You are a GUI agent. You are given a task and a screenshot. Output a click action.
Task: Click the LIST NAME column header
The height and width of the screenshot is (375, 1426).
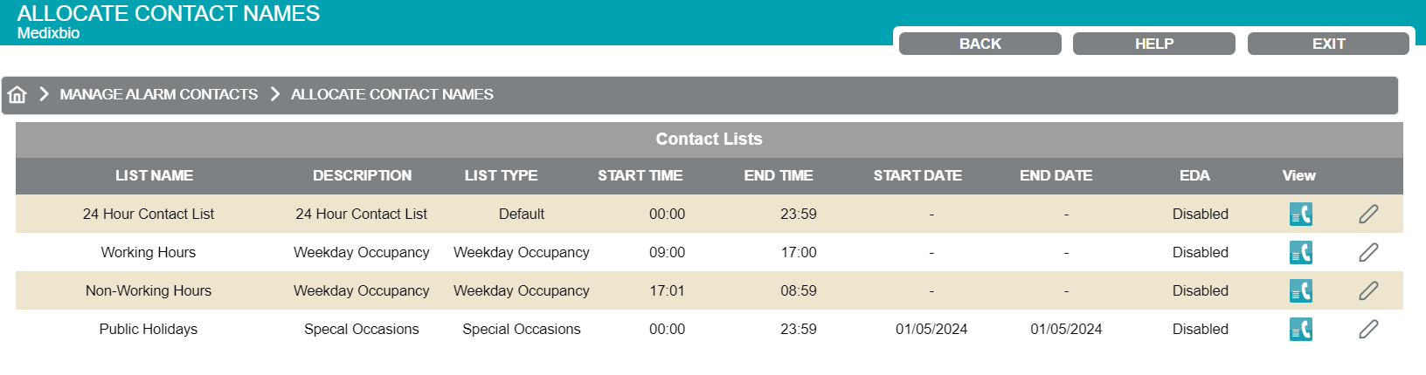point(154,175)
